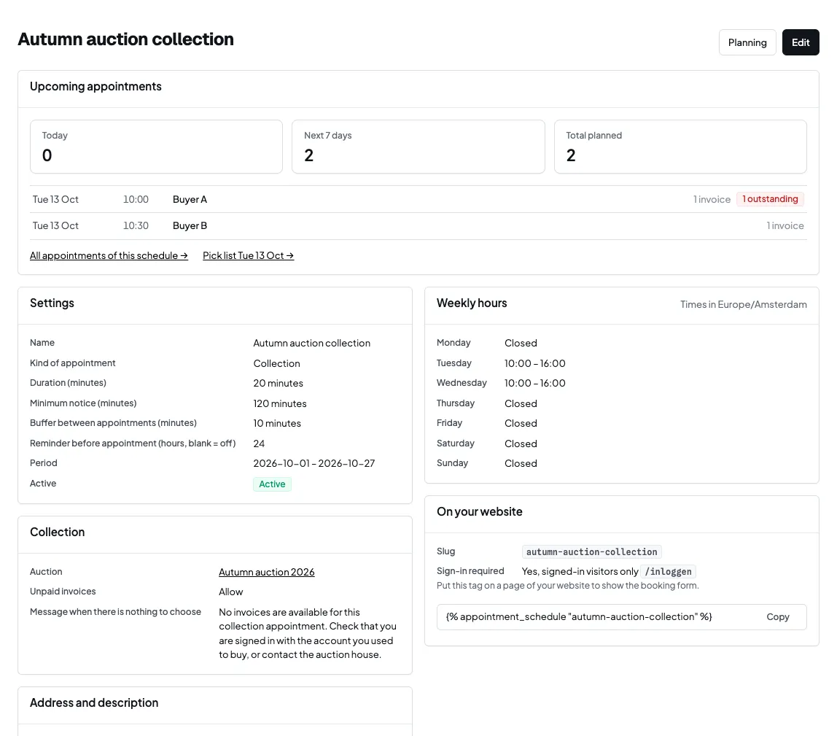Click the Autumn auction collection page title
The width and height of the screenshot is (837, 736).
(x=126, y=39)
